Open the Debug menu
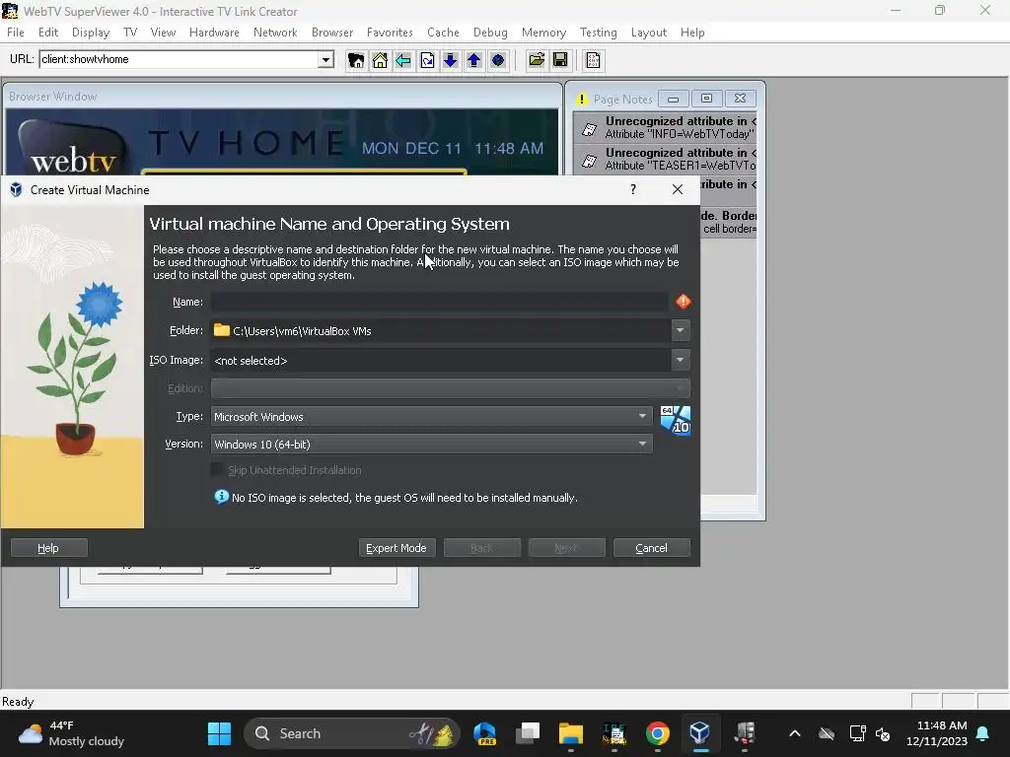Viewport: 1010px width, 757px height. coord(490,33)
